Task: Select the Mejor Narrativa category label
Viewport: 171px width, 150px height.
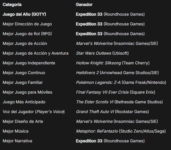Action: (x=17, y=141)
